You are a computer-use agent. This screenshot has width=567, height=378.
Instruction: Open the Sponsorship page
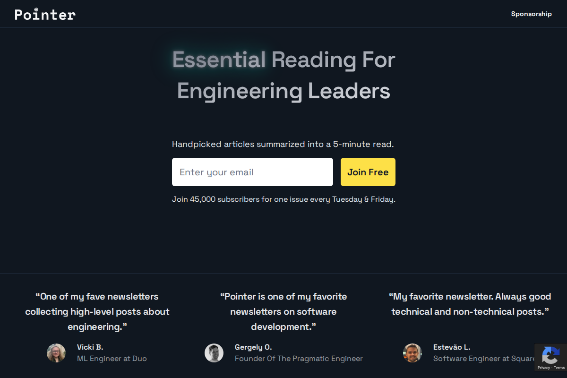pos(531,14)
